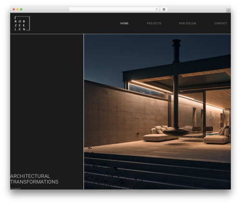Navigate to the Contact page
This screenshot has width=241, height=204.
[221, 24]
